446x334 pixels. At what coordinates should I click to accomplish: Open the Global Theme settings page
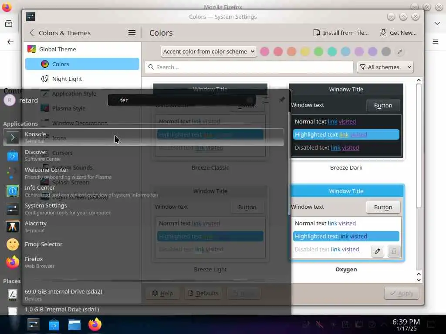click(x=82, y=49)
